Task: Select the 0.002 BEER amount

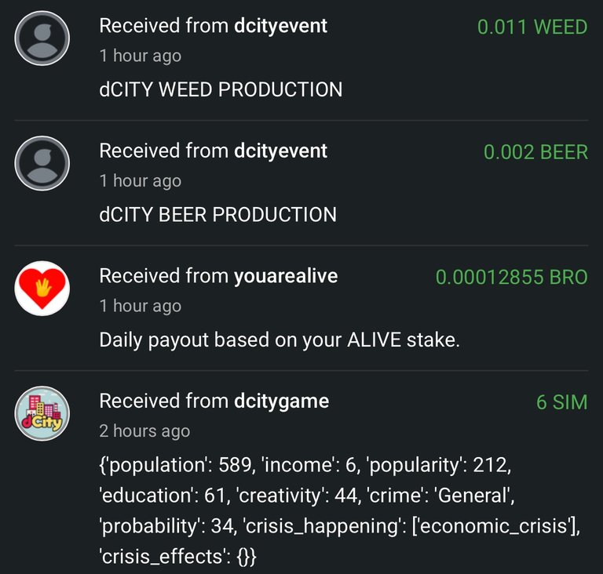Action: (x=535, y=152)
